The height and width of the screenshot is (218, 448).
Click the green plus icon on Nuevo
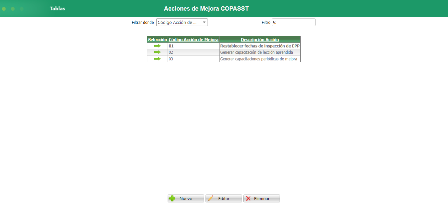[172, 198]
